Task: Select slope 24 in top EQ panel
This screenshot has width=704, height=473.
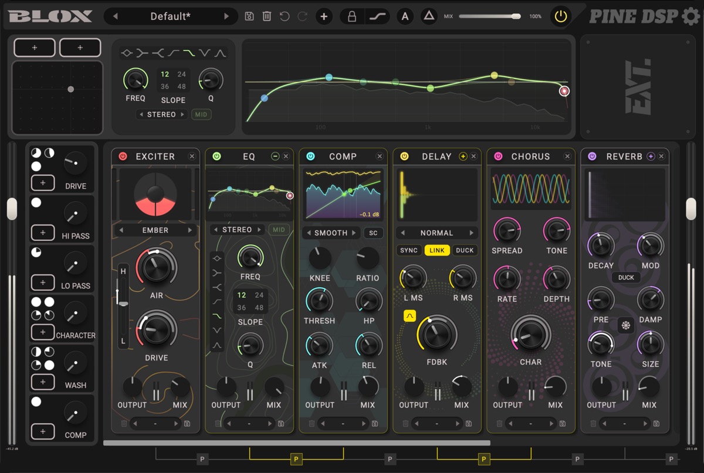Action: (182, 74)
